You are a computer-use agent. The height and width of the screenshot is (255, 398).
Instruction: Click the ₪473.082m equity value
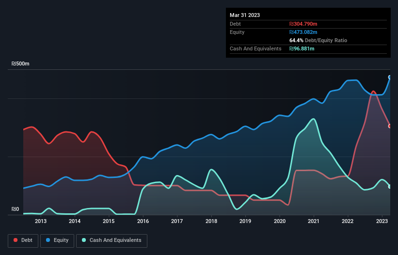(x=303, y=32)
